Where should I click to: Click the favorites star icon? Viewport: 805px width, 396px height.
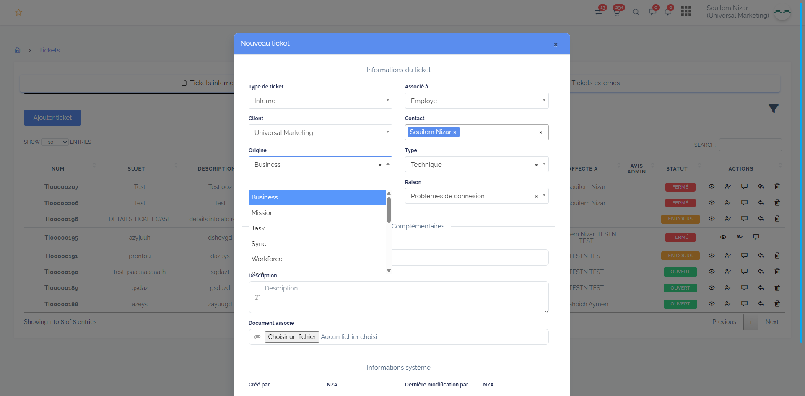click(18, 13)
